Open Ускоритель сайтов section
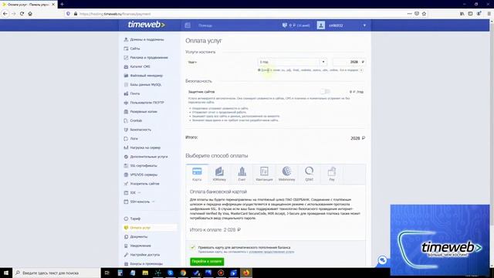Image resolution: width=494 pixels, height=278 pixels. [x=141, y=184]
